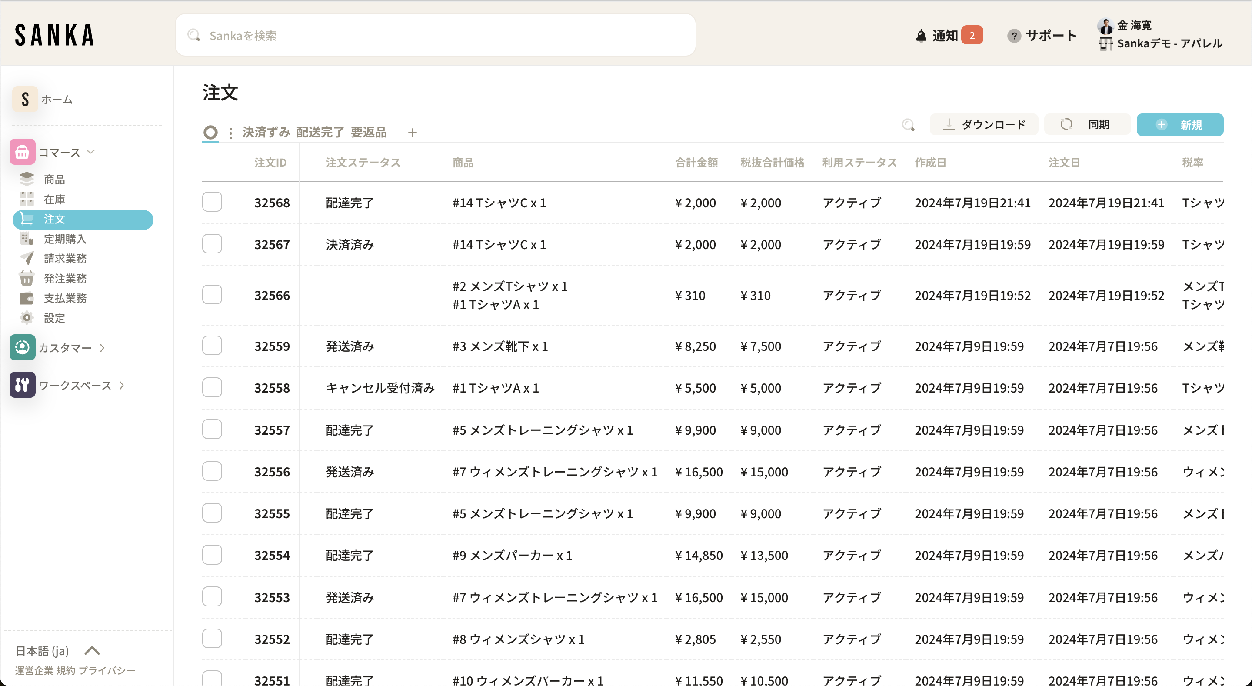Check the box for order 32568
Viewport: 1252px width, 686px height.
[x=212, y=202]
